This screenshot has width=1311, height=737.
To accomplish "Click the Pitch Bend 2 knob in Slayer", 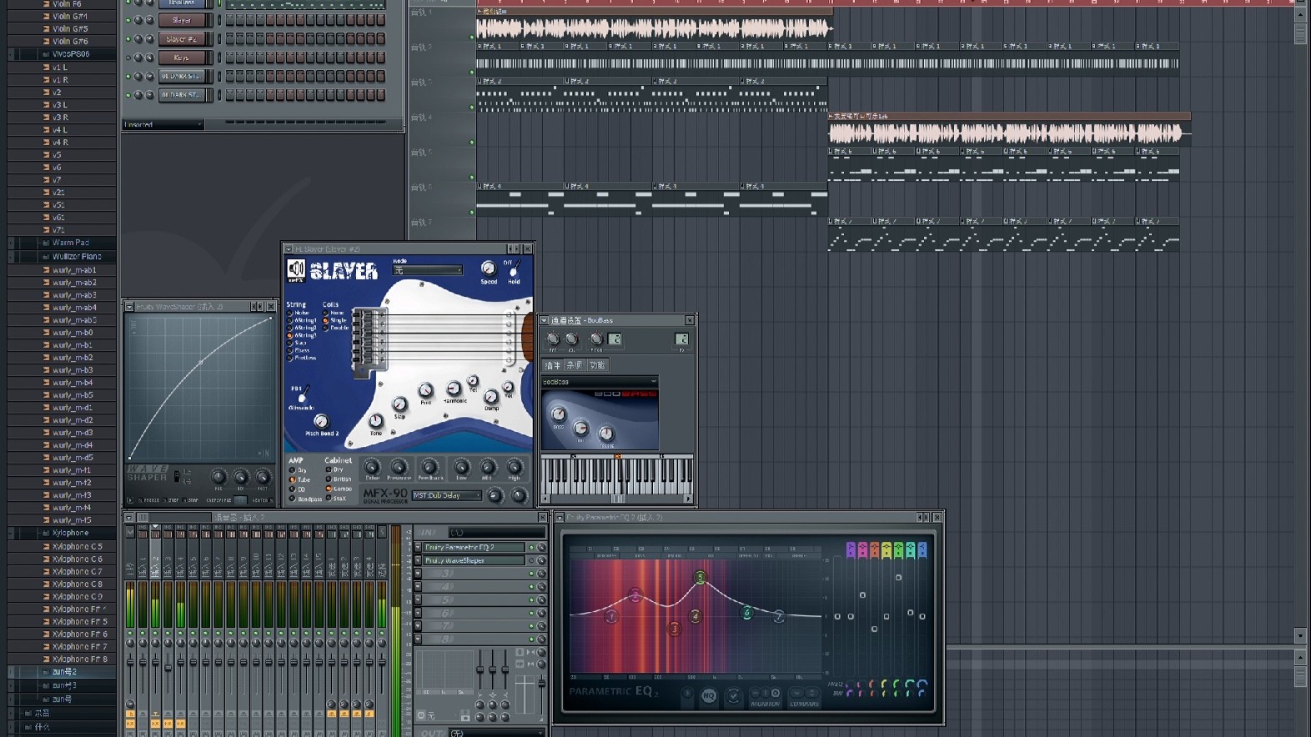I will tap(321, 421).
